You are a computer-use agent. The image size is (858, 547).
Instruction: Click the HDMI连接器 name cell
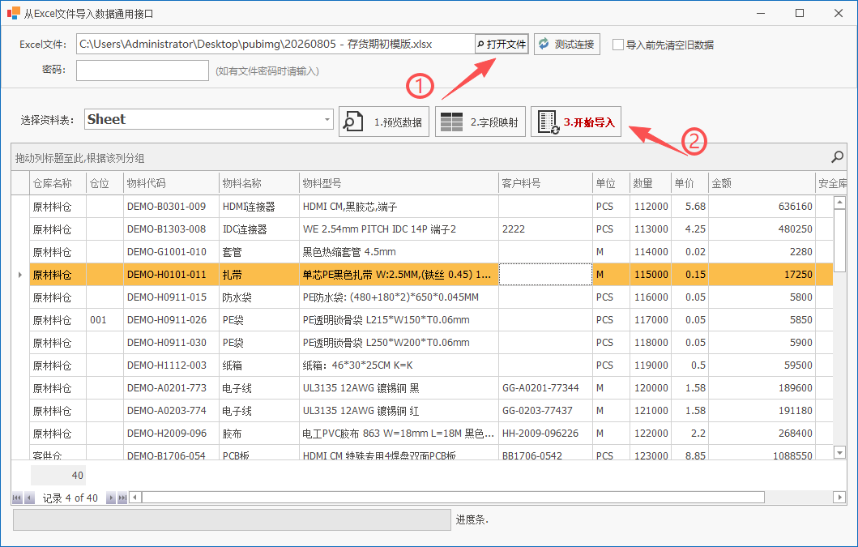pyautogui.click(x=259, y=207)
